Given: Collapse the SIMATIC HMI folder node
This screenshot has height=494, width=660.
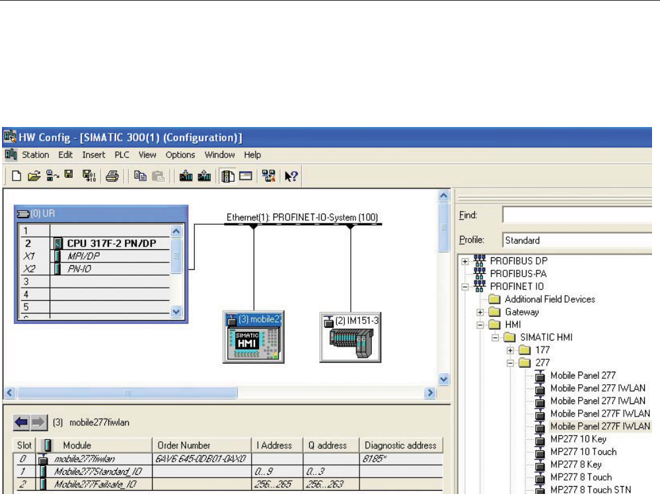Looking at the screenshot, I should pos(495,338).
